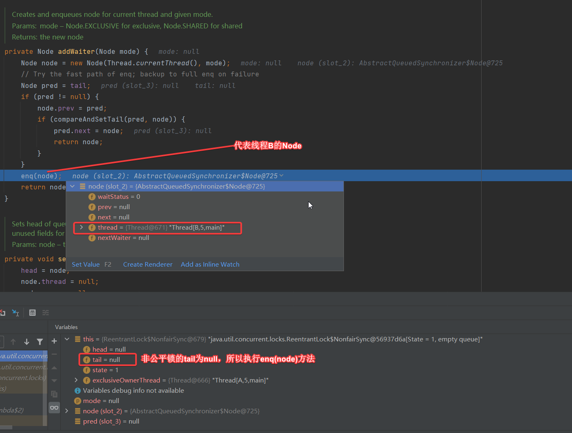Click the field icon next to state
This screenshot has height=433, width=572.
(x=87, y=370)
